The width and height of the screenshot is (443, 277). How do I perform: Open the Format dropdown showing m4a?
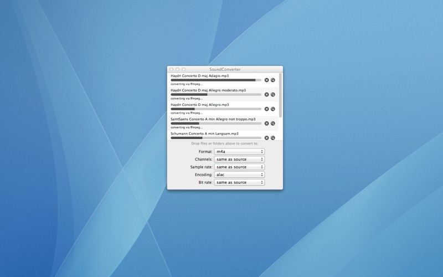(239, 151)
